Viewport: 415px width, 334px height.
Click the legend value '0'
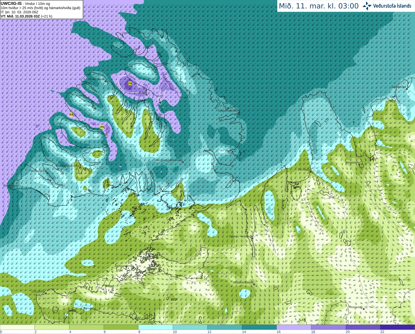pyautogui.click(x=1, y=332)
